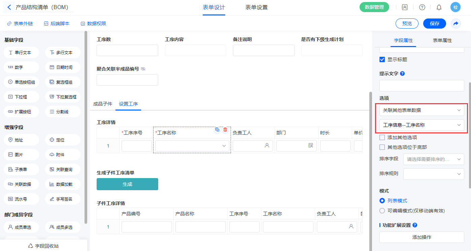The width and height of the screenshot is (471, 251).
Task: Click the 提示文字 help info icon
Action: tap(402, 74)
